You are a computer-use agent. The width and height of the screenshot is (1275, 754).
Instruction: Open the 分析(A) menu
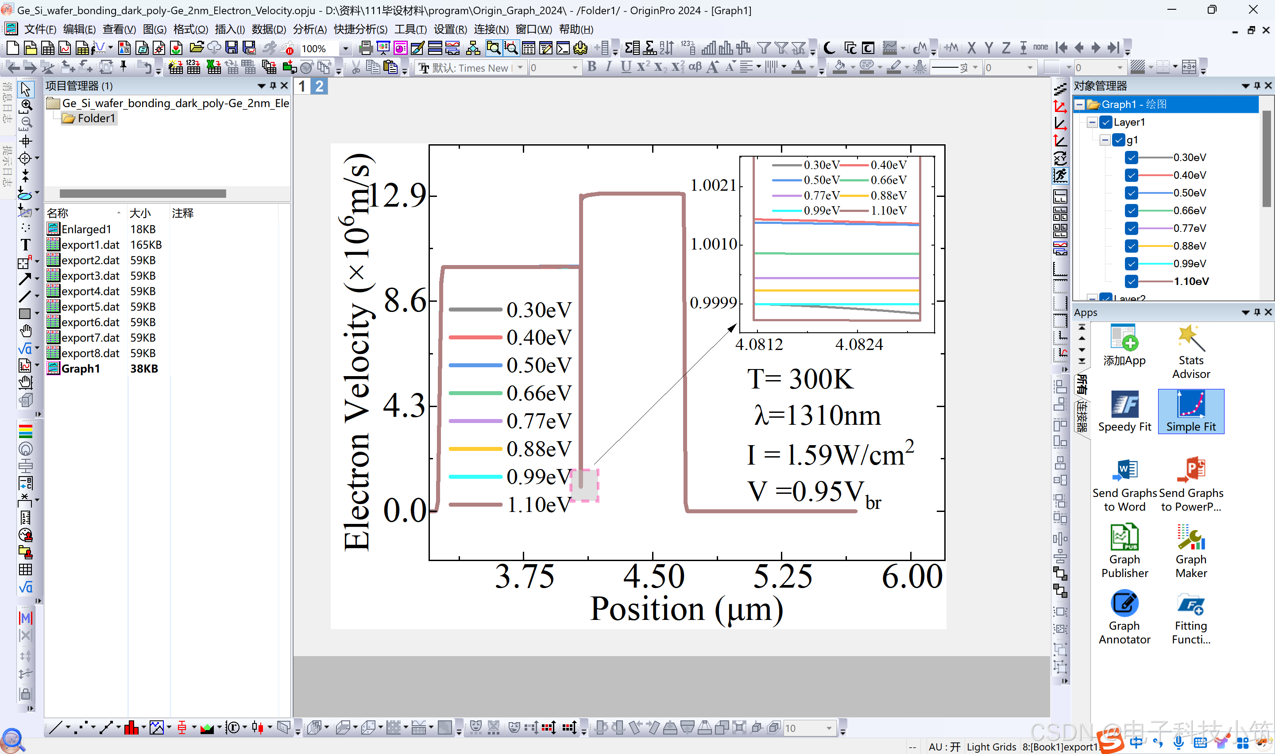309,30
